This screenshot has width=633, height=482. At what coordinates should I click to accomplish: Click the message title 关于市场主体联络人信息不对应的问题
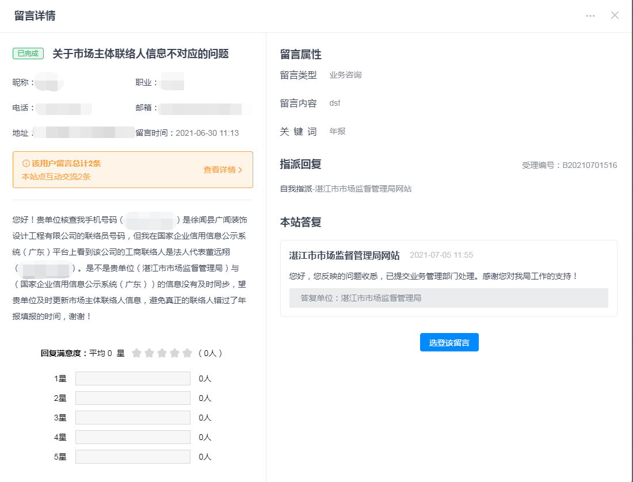click(140, 53)
